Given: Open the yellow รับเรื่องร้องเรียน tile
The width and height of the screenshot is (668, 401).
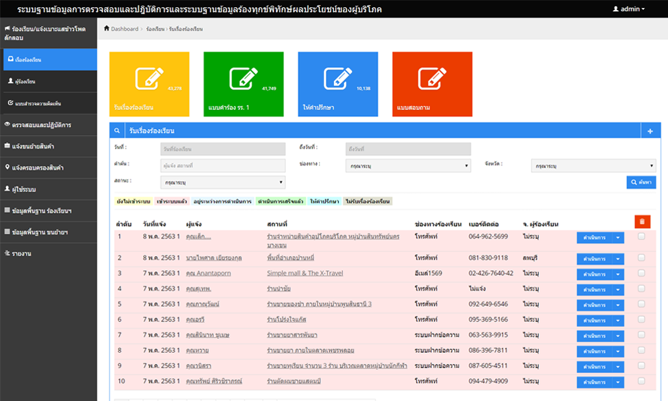Looking at the screenshot, I should [x=150, y=84].
